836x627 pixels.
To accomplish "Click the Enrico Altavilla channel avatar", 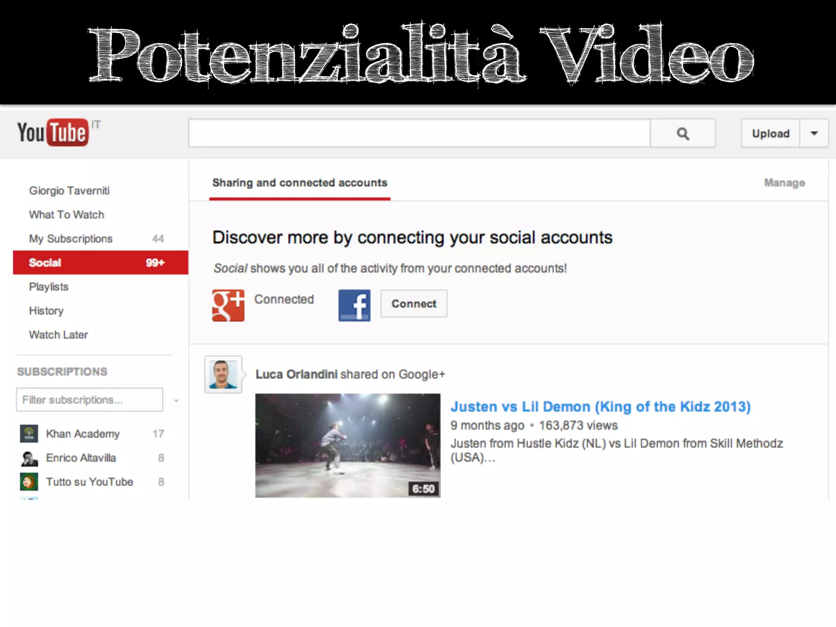I will pos(29,458).
